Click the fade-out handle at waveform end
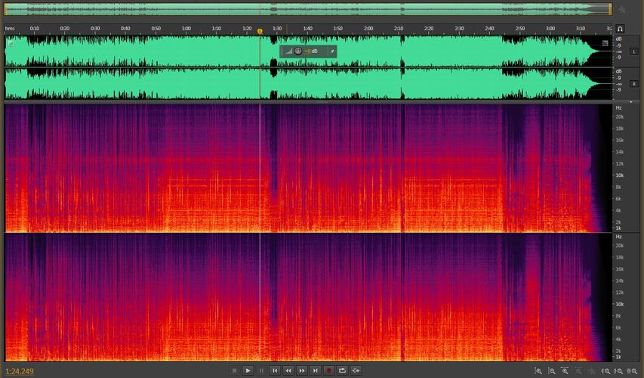644x378 pixels. click(x=605, y=43)
